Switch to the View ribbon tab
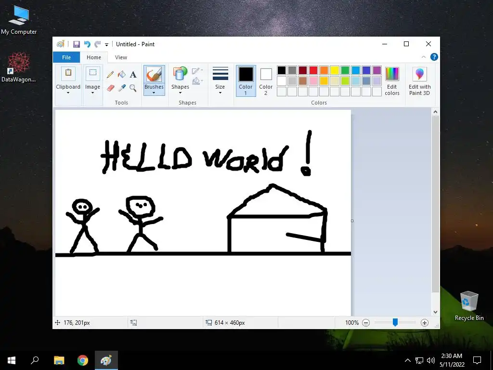 (x=121, y=57)
